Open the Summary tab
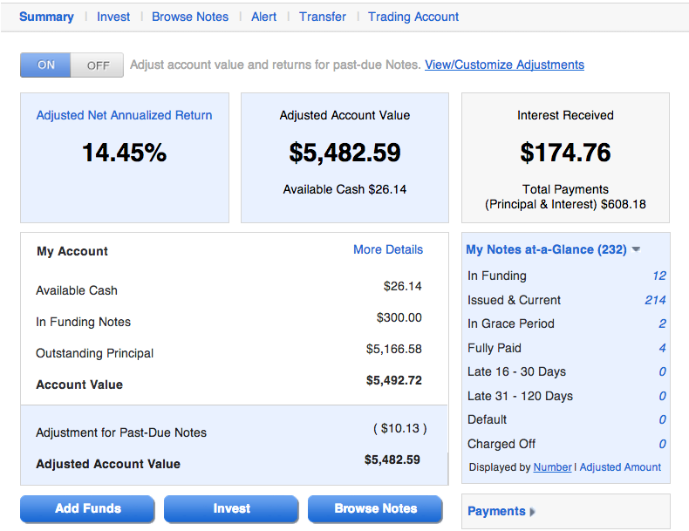 pos(46,17)
